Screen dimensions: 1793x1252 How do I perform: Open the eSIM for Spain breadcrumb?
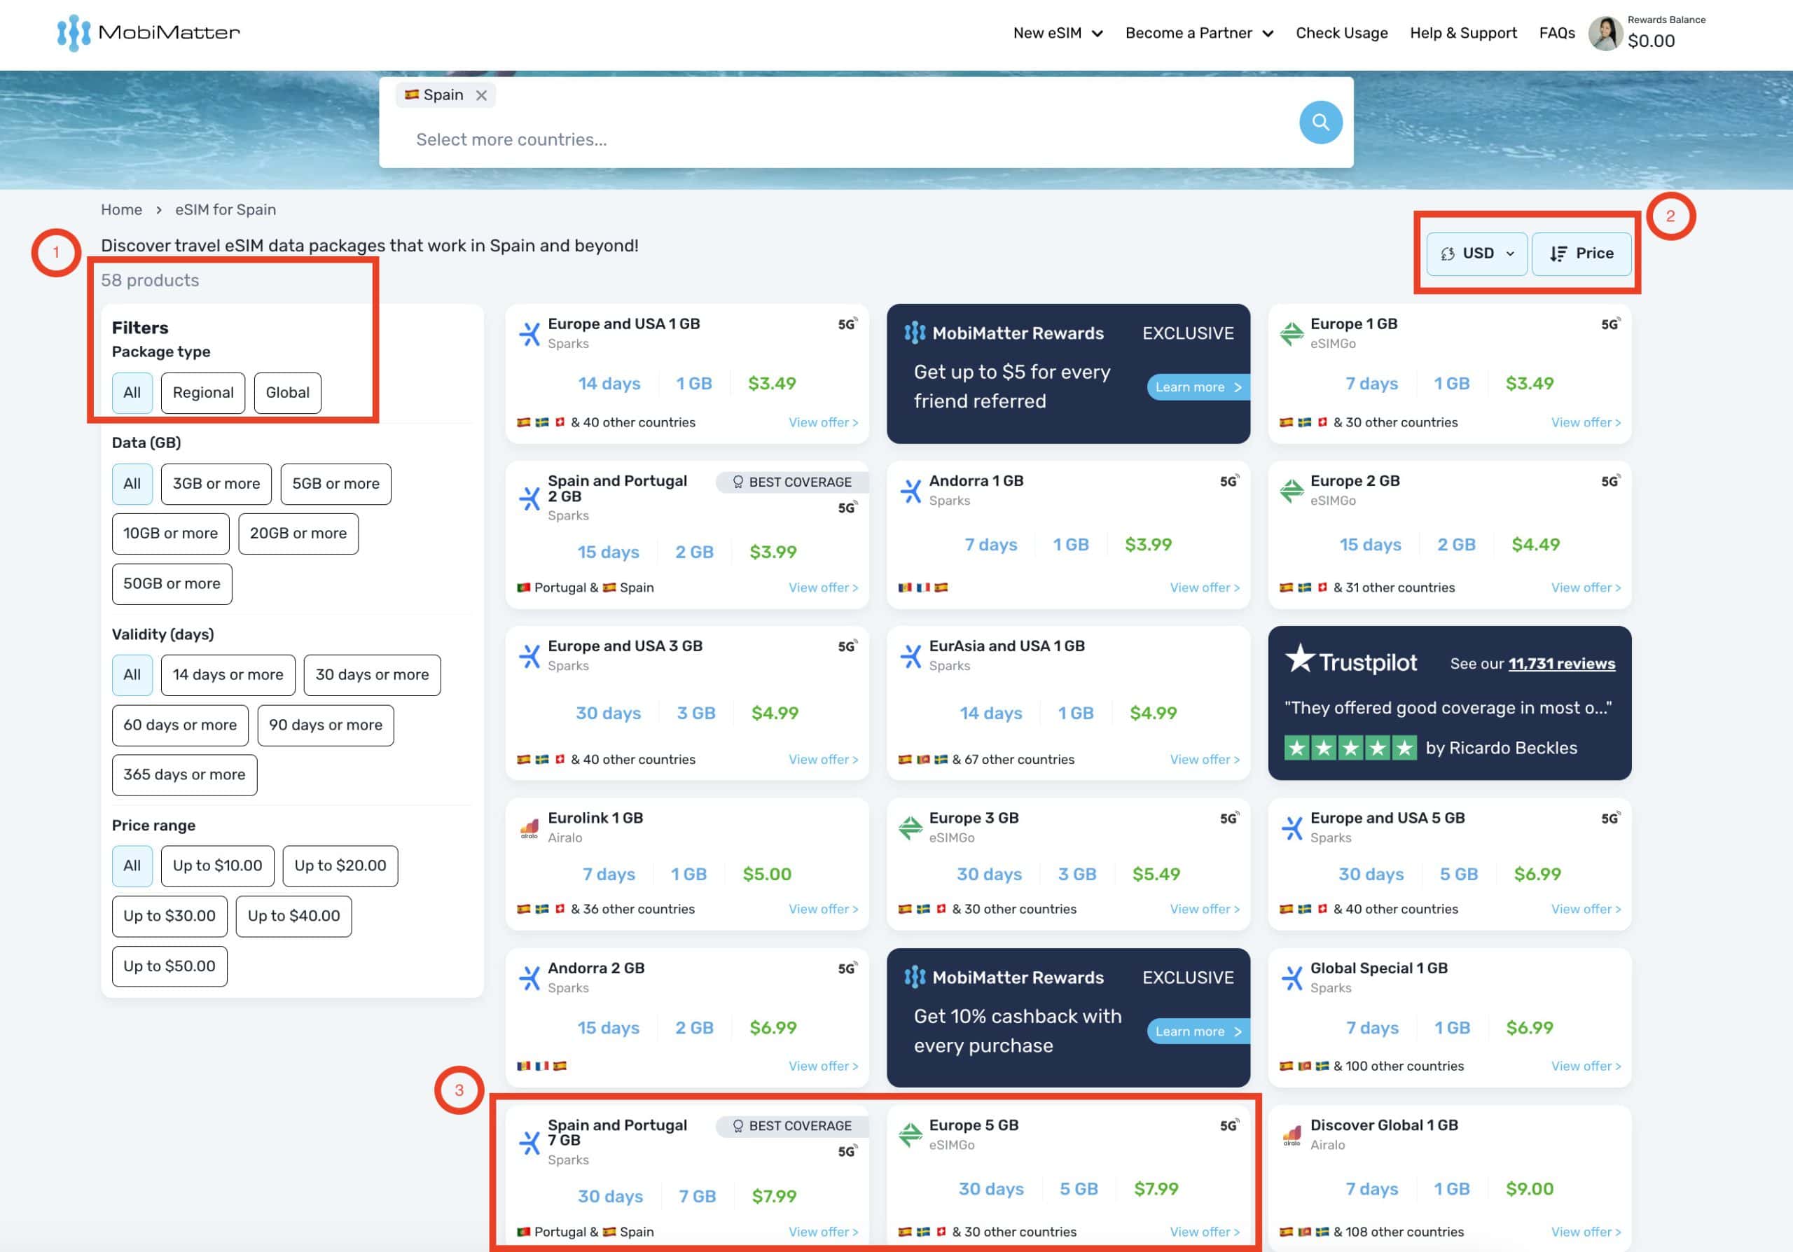225,210
